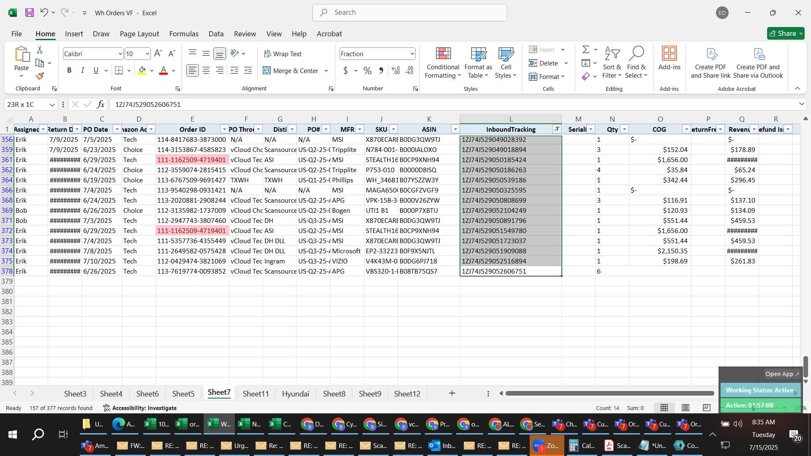Image resolution: width=811 pixels, height=456 pixels.
Task: Open the File menu
Action: click(17, 34)
